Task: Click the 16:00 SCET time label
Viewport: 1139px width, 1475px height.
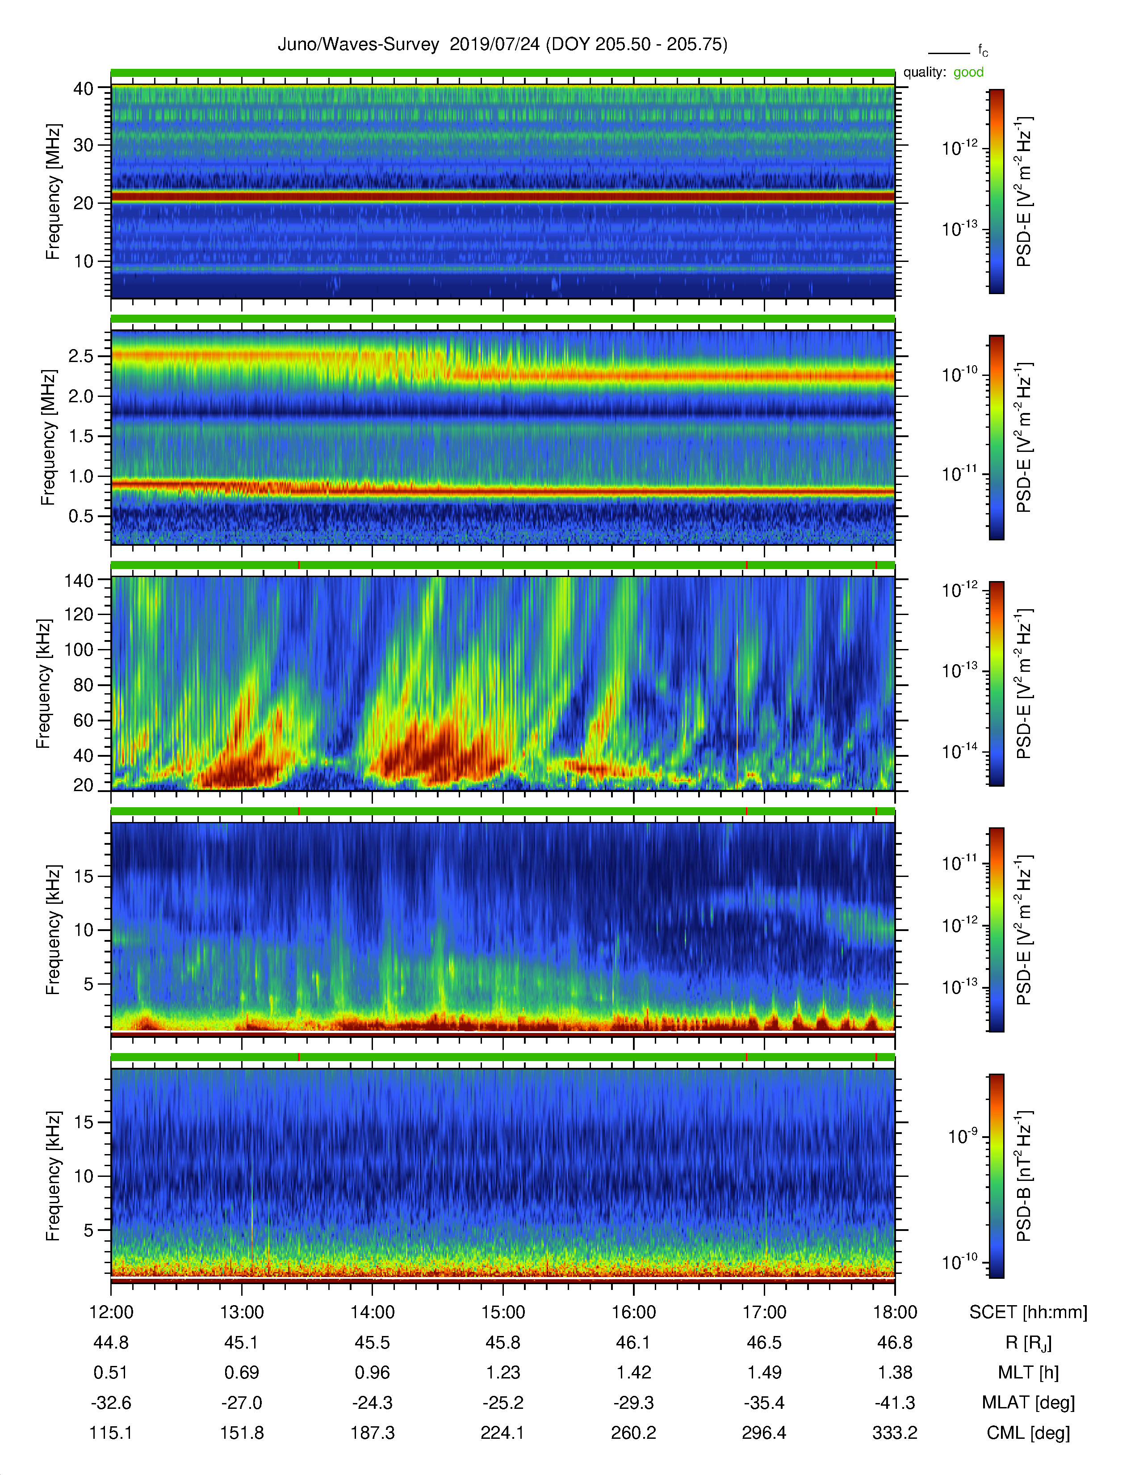Action: coord(634,1311)
